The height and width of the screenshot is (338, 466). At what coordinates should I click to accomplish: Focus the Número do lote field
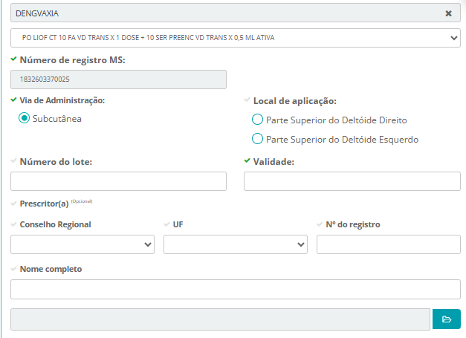tap(118, 181)
